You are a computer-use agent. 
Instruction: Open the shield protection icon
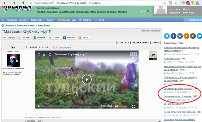click(x=183, y=3)
